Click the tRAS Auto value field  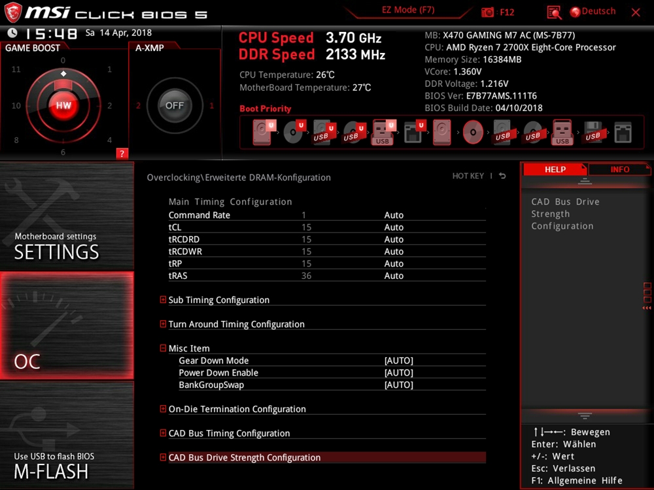coord(394,276)
